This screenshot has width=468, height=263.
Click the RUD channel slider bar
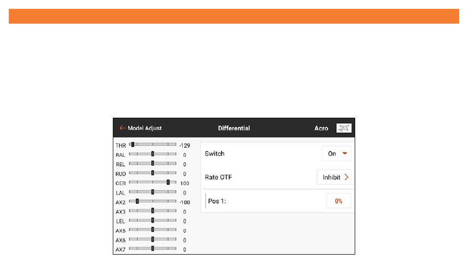153,173
